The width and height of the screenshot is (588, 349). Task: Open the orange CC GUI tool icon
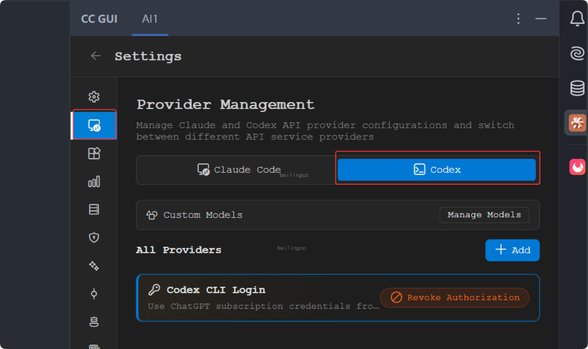click(577, 123)
